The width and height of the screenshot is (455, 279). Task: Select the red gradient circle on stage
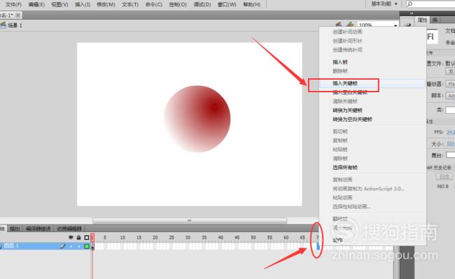tap(197, 119)
